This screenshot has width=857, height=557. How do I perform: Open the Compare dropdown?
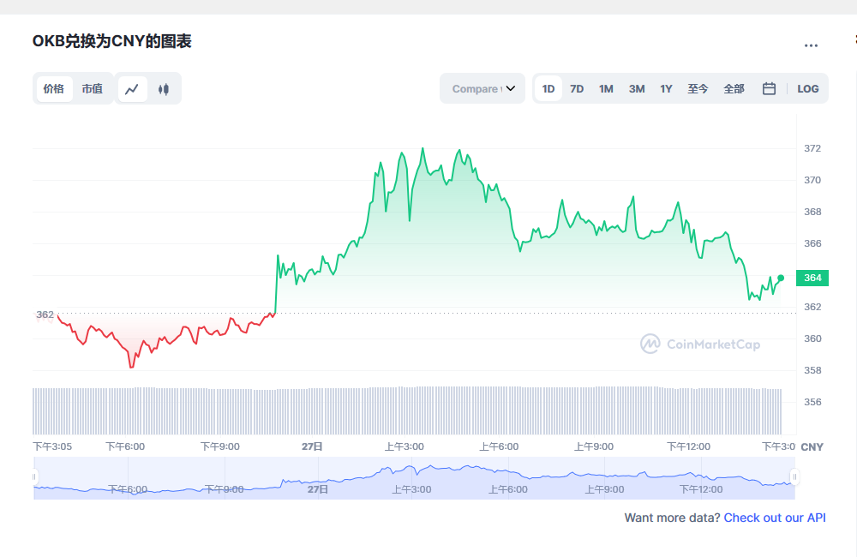[482, 88]
